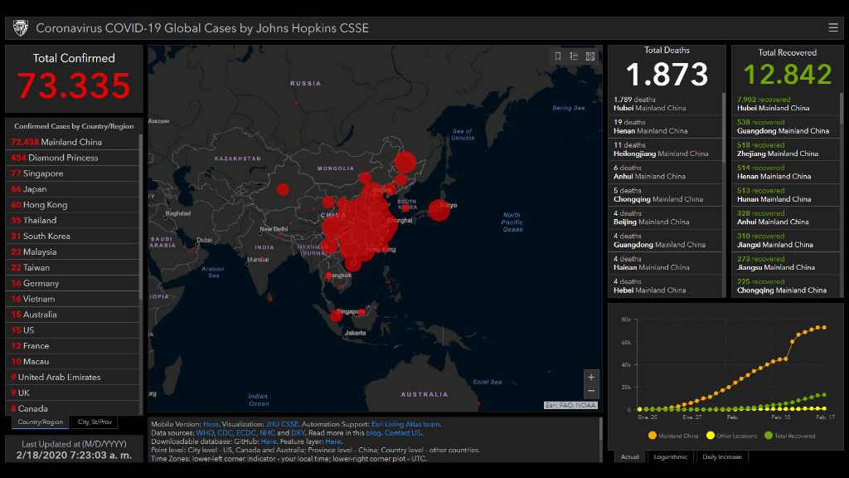Click the Contact US link
849x478 pixels.
tap(402, 432)
